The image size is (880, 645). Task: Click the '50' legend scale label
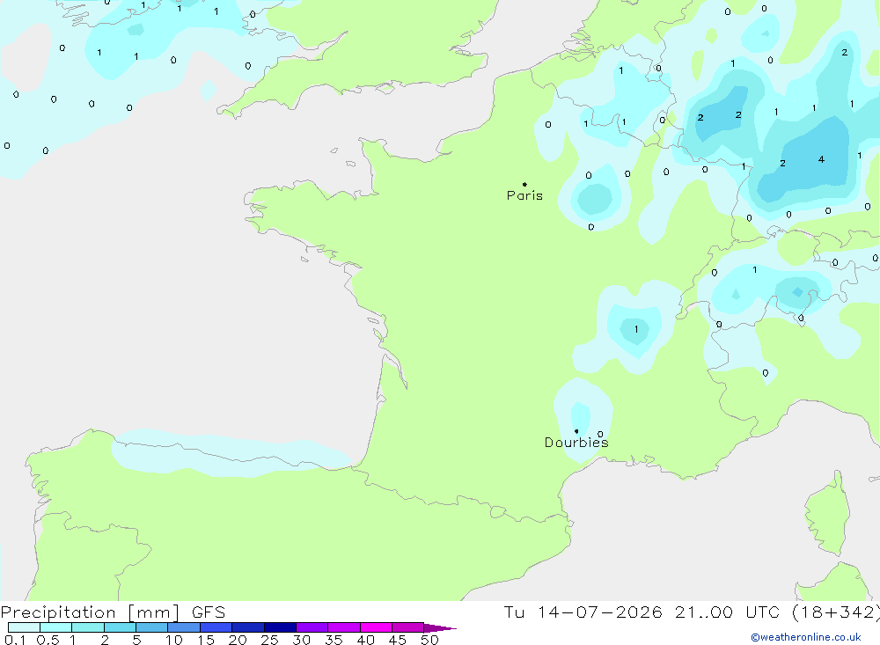coord(429,640)
